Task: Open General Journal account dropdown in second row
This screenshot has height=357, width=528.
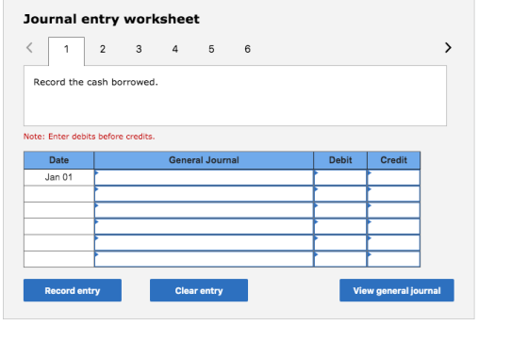Action: [x=204, y=194]
